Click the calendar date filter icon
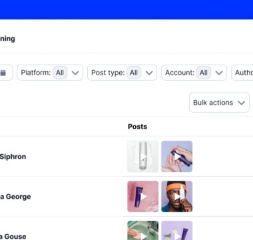The width and height of the screenshot is (253, 240). click(3, 73)
